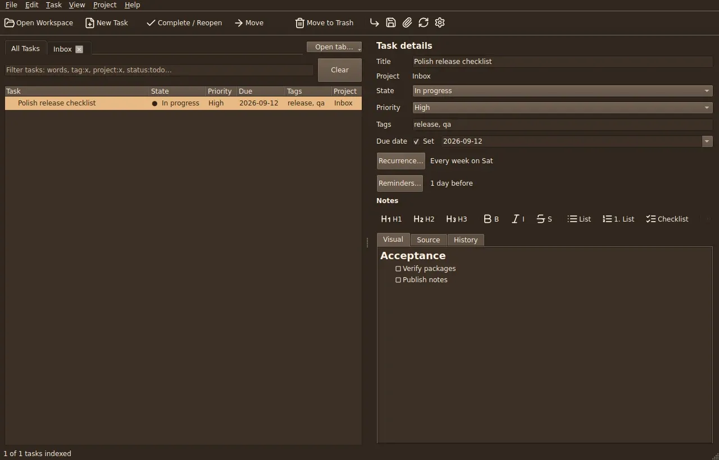Switch notes to the Visual tab
This screenshot has width=719, height=460.
tap(393, 240)
